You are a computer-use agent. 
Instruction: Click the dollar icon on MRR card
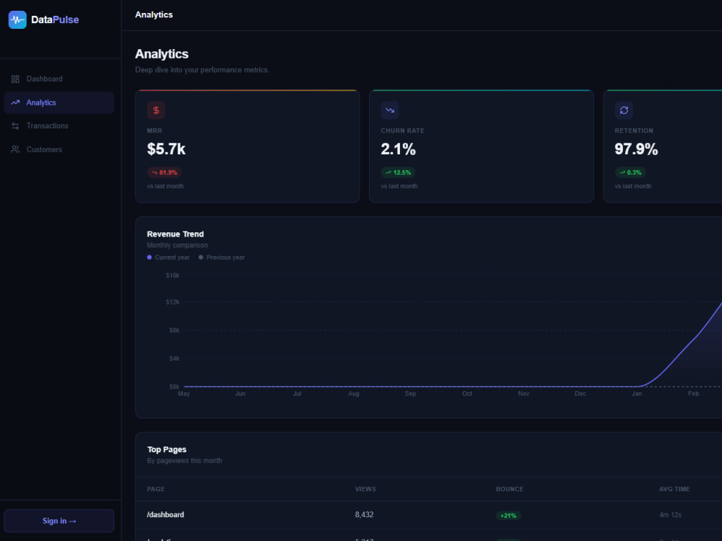[156, 110]
